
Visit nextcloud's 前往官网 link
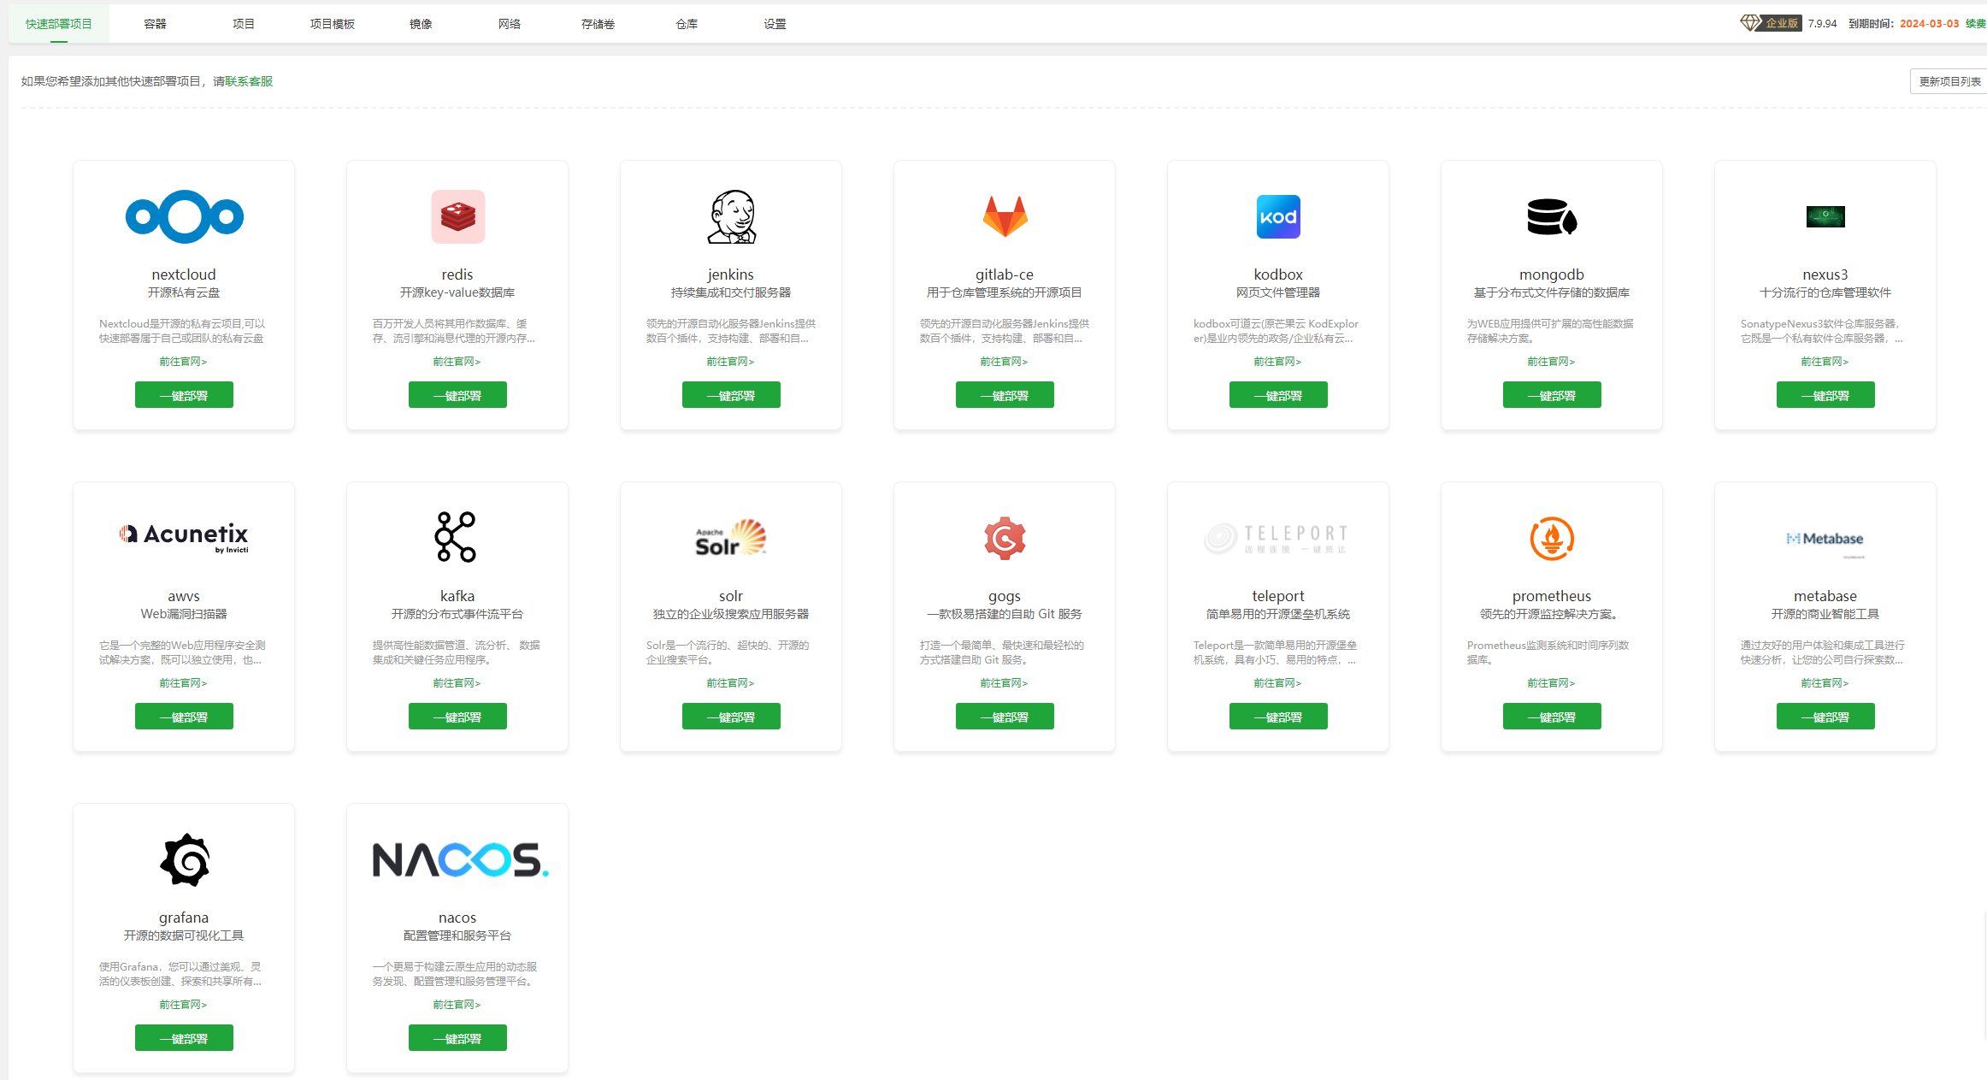coord(183,362)
